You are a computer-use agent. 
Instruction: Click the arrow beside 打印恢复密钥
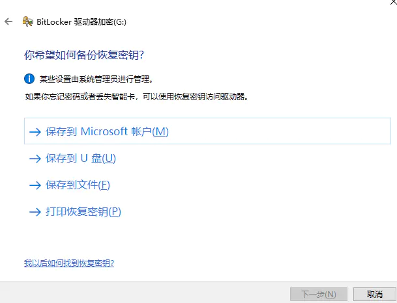pyautogui.click(x=35, y=211)
